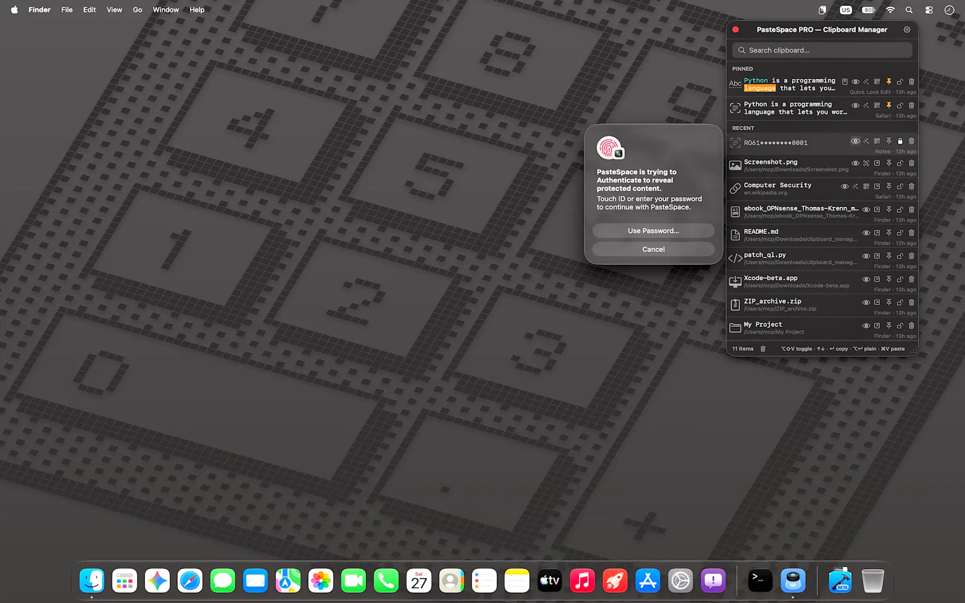Pin the Computer Security link
The image size is (965, 603).
(x=888, y=186)
